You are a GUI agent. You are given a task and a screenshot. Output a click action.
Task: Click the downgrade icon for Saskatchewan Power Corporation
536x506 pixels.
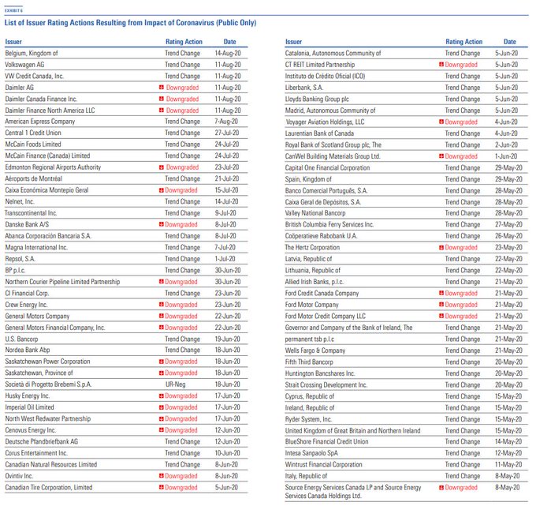point(162,362)
